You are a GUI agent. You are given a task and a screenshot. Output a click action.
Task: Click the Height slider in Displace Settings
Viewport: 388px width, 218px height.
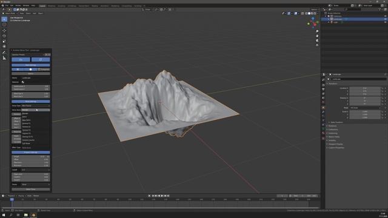point(31,157)
